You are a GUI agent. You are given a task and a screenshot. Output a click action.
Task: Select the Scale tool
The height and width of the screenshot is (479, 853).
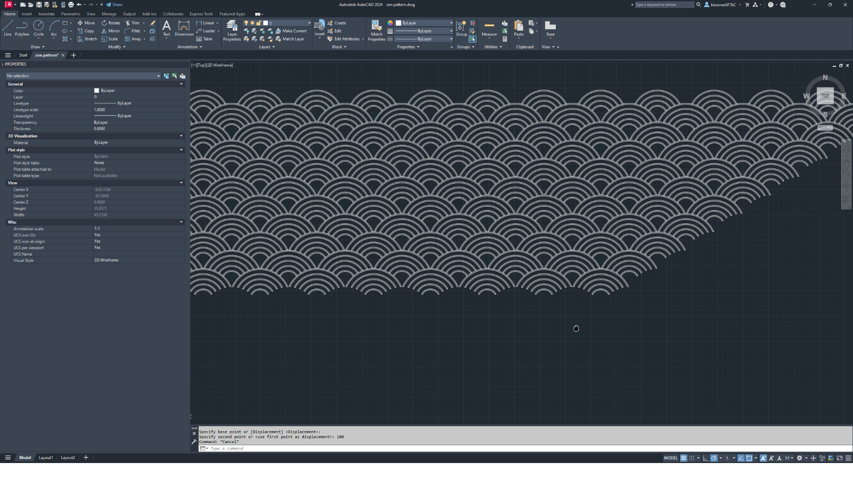[110, 39]
